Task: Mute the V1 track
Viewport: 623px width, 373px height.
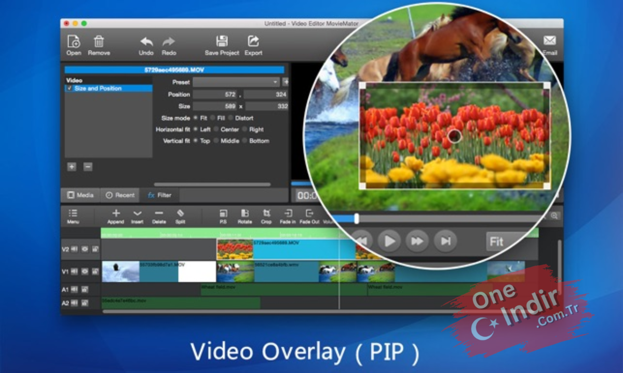Action: point(74,271)
